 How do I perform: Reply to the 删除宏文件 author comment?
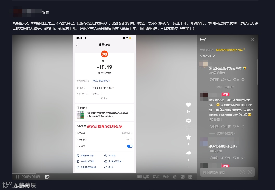point(214,126)
